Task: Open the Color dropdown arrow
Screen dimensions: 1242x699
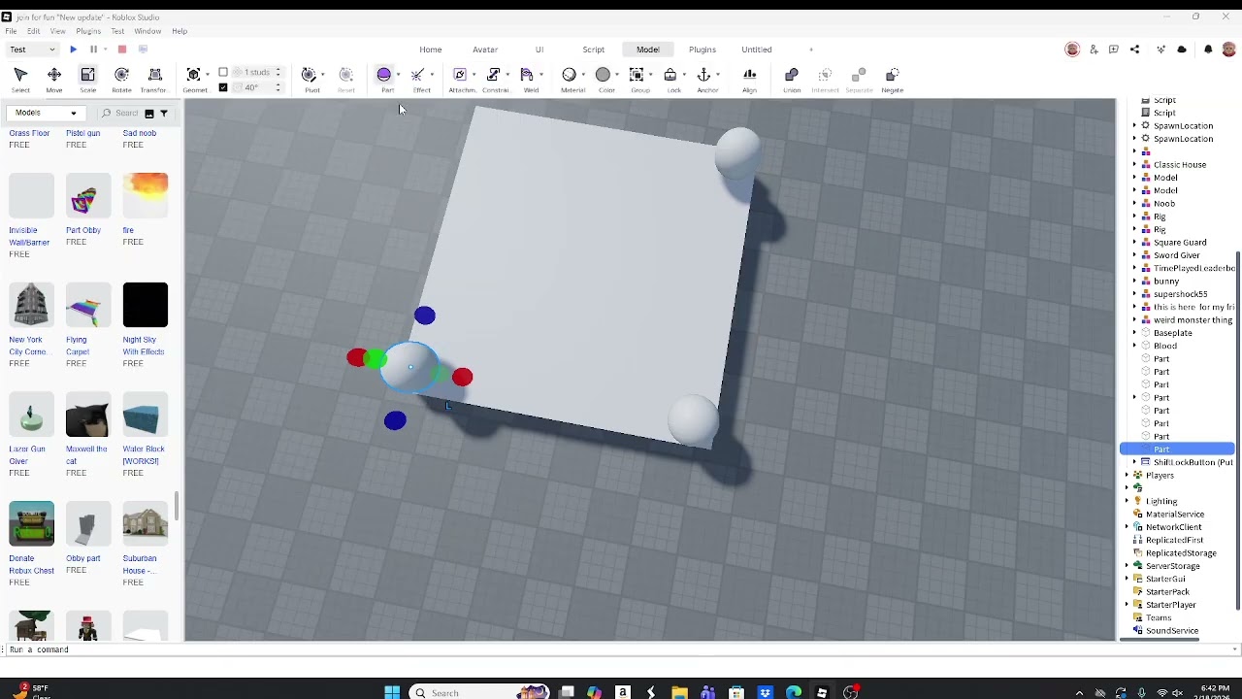Action: click(617, 75)
